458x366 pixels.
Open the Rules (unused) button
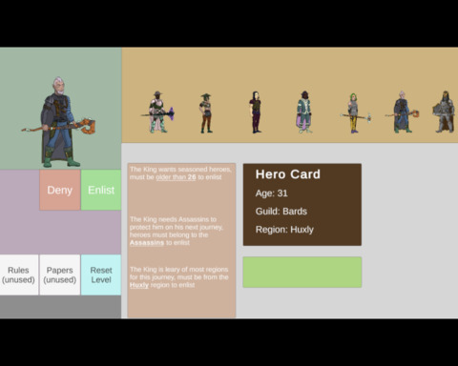(x=19, y=274)
